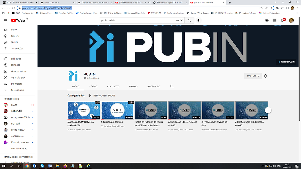Open the YouTube apps grid
Image resolution: width=301 pixels, height=169 pixels.
click(x=275, y=20)
